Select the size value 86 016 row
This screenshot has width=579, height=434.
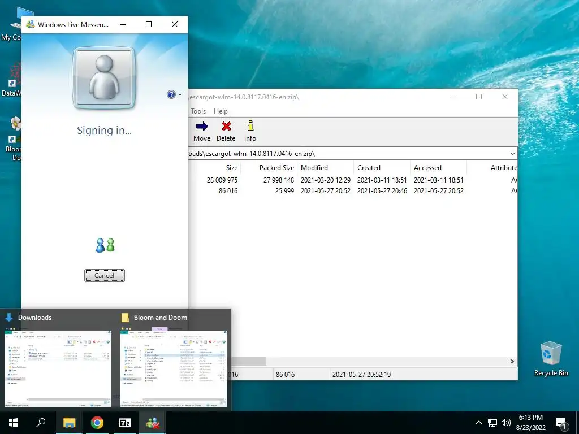tap(228, 191)
